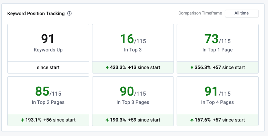268x136 pixels.
Task: Click the 91/115 value
Action: click(x=217, y=91)
